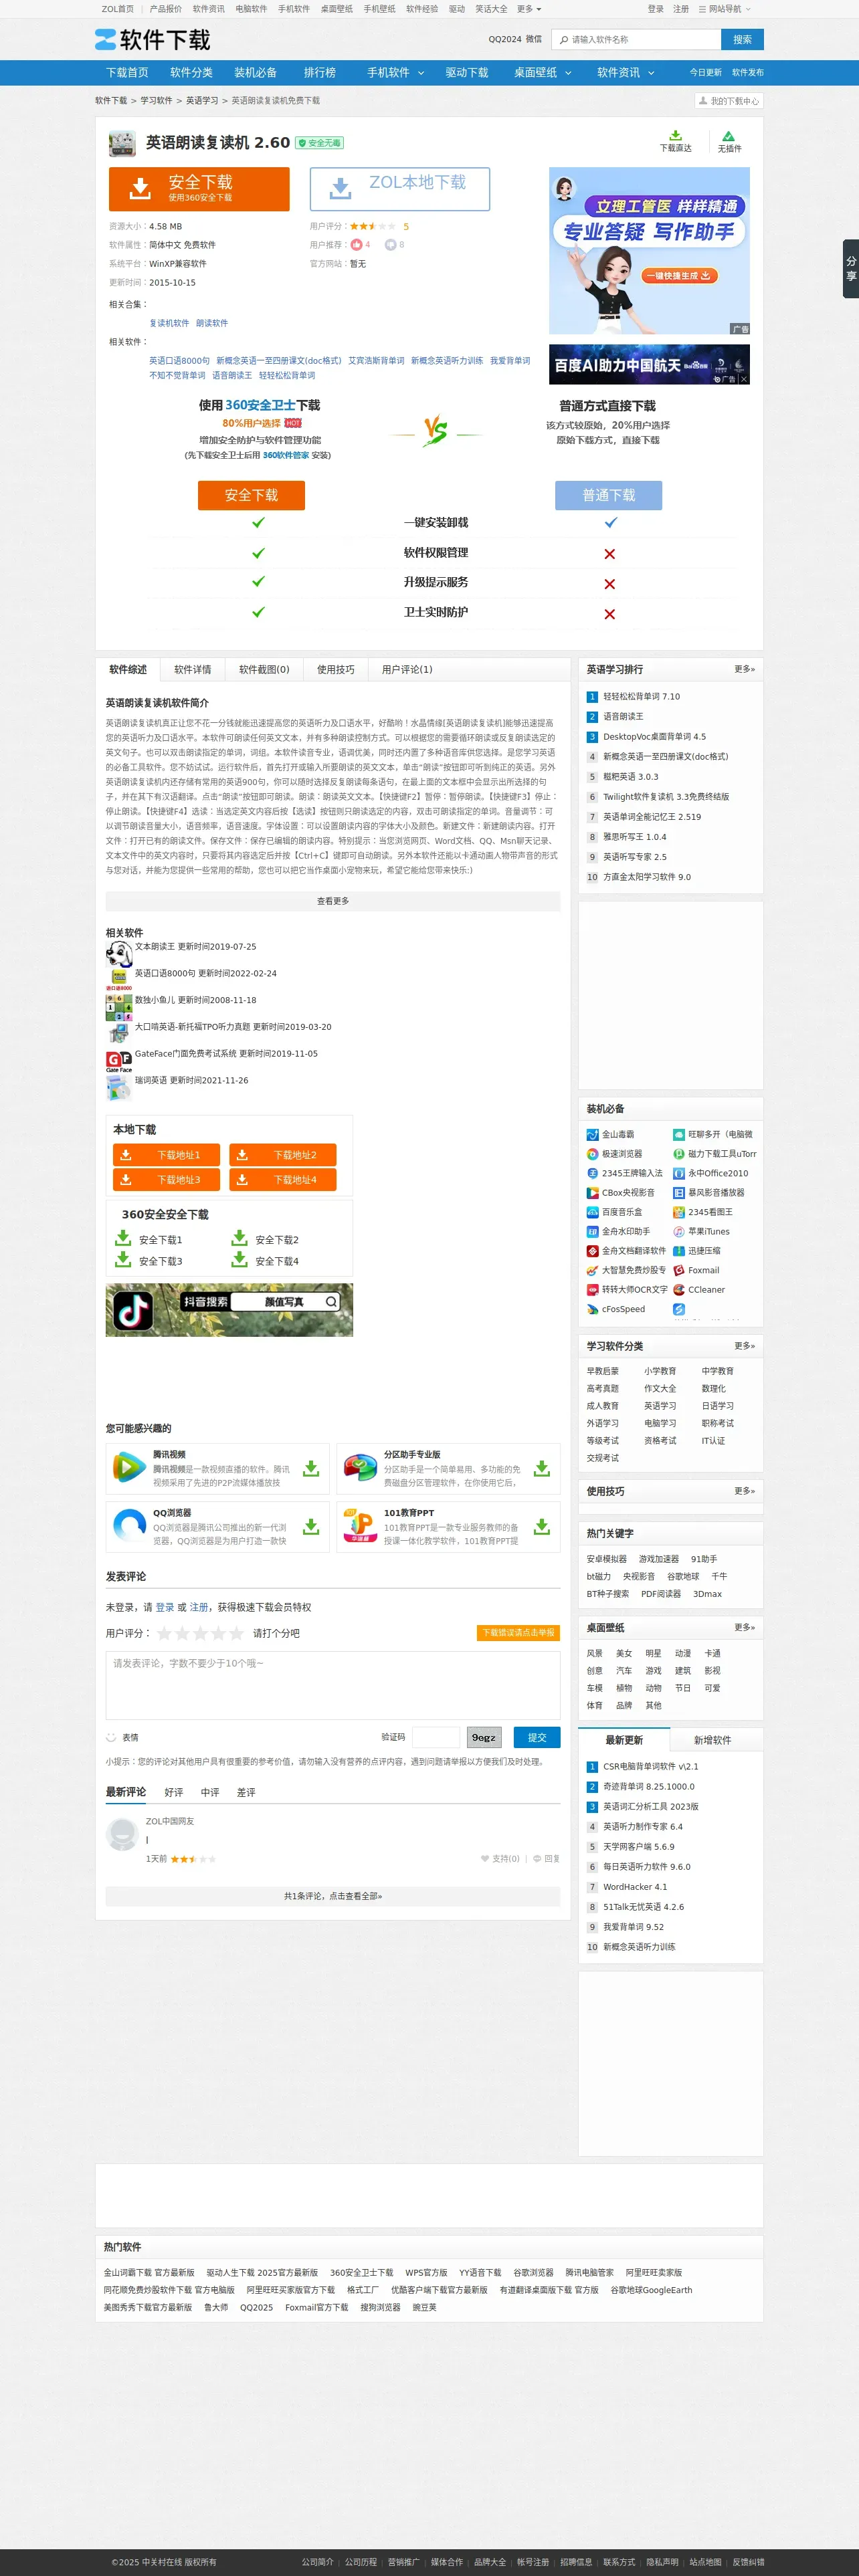Select the 好评 comment filter tab
859x2576 pixels.
click(x=174, y=1793)
